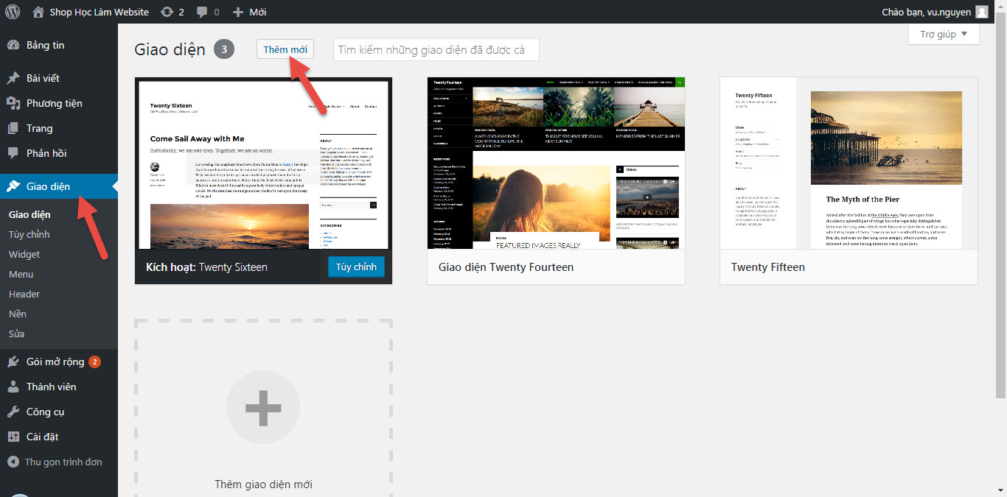Image resolution: width=1007 pixels, height=497 pixels.
Task: Click the WordPress logo in the admin bar
Action: tap(12, 12)
